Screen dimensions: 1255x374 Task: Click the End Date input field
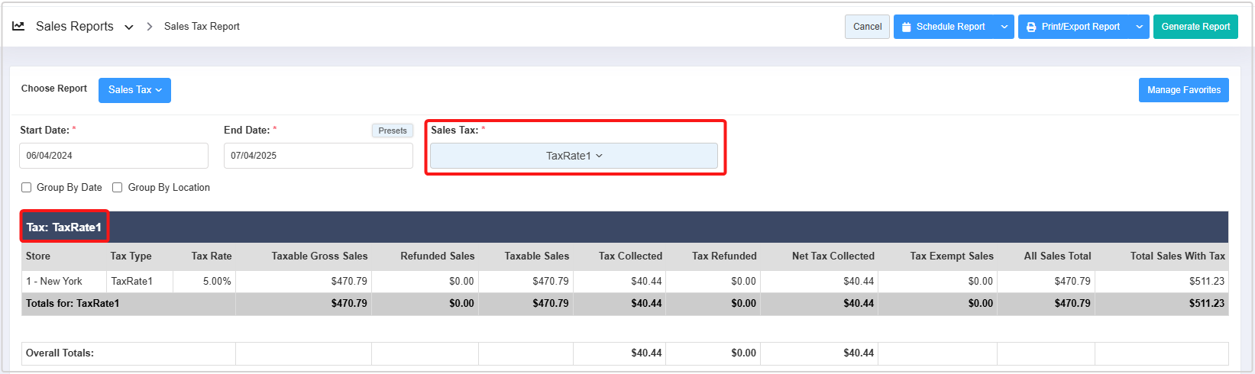[318, 156]
